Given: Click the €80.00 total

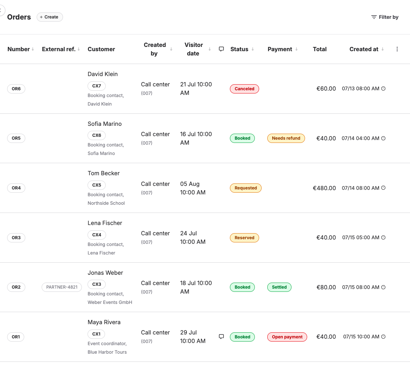Looking at the screenshot, I should coord(326,287).
